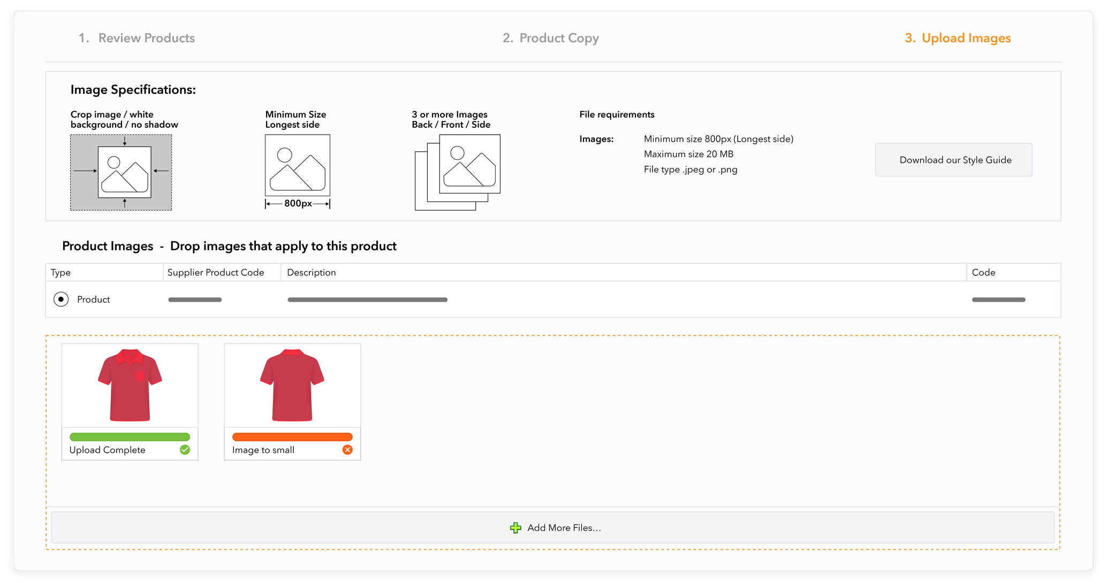
Task: Open the back polo shirt thumbnail
Action: coord(292,385)
